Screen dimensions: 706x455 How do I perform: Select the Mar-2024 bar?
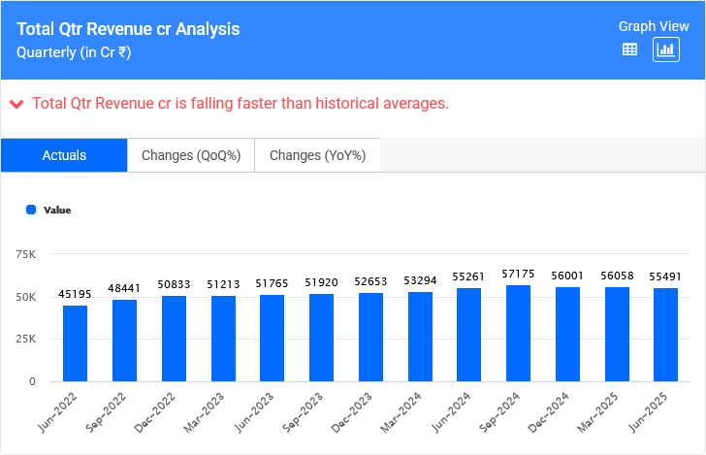[420, 337]
